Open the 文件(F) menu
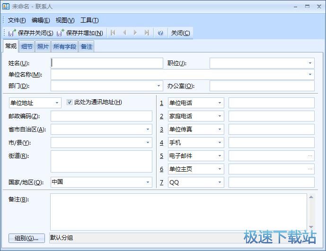This screenshot has width=326, height=251. coord(17,20)
